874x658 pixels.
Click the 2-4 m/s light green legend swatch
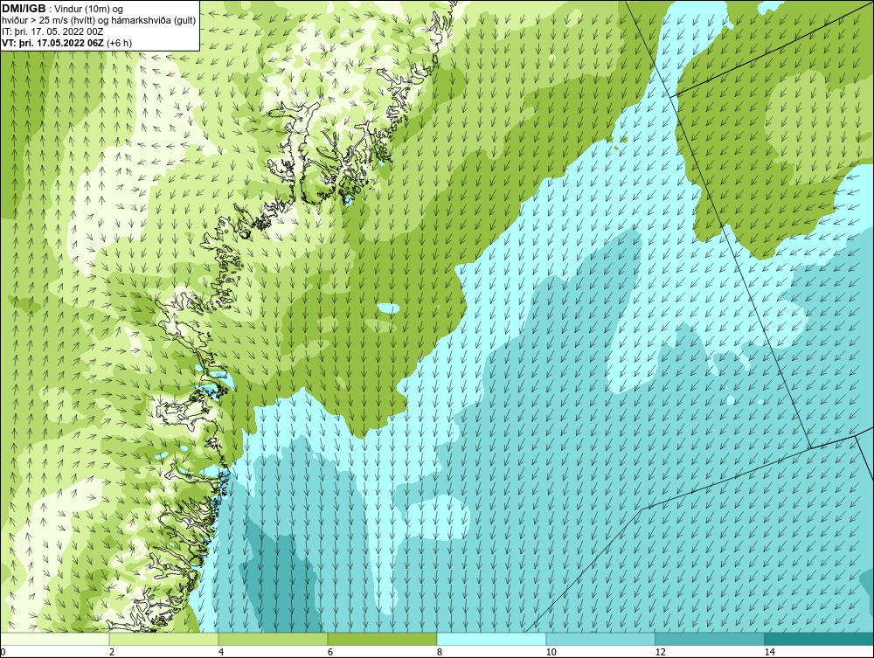[164, 639]
